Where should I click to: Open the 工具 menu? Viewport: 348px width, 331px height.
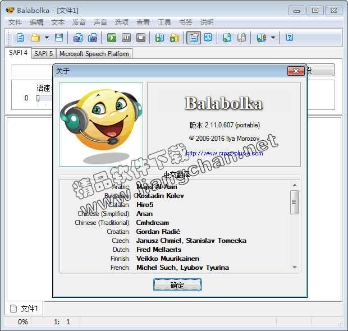164,22
